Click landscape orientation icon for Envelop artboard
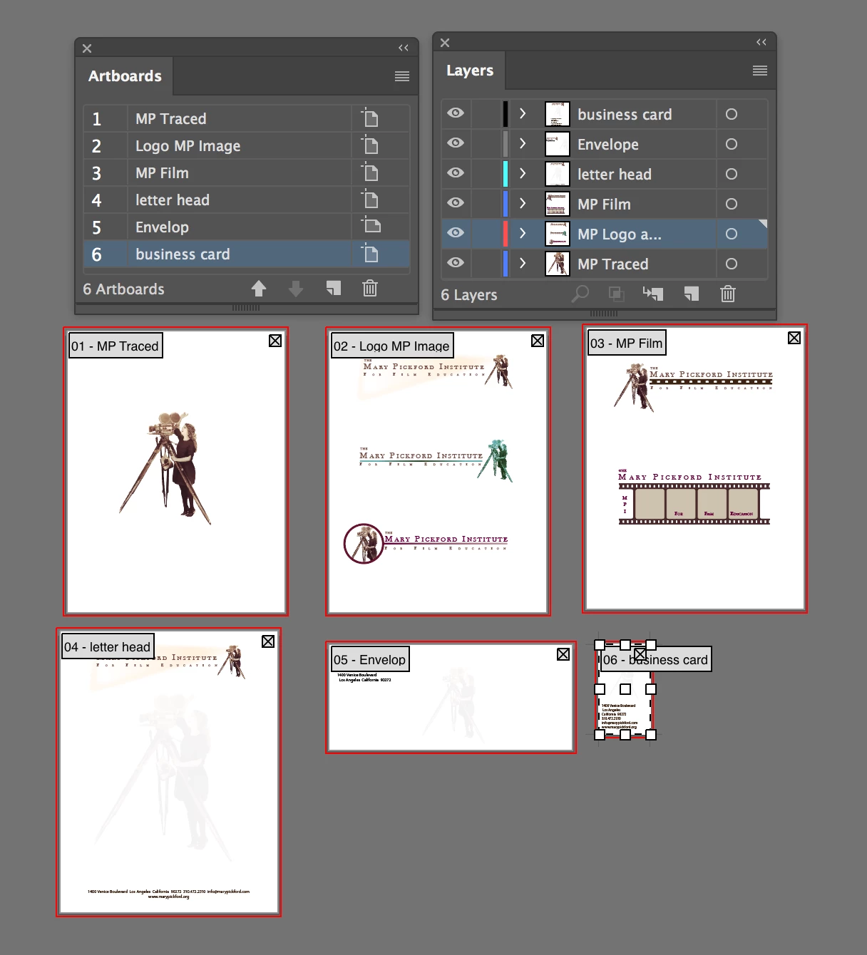The image size is (867, 955). pyautogui.click(x=370, y=225)
